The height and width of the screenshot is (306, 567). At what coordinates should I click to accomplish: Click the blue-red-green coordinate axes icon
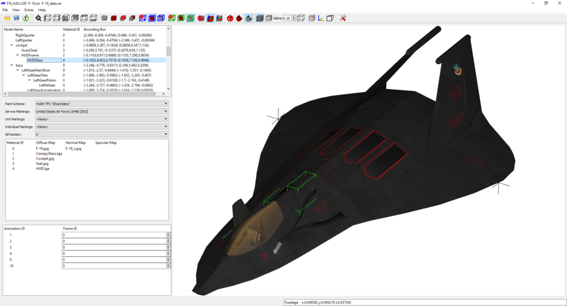point(321,18)
